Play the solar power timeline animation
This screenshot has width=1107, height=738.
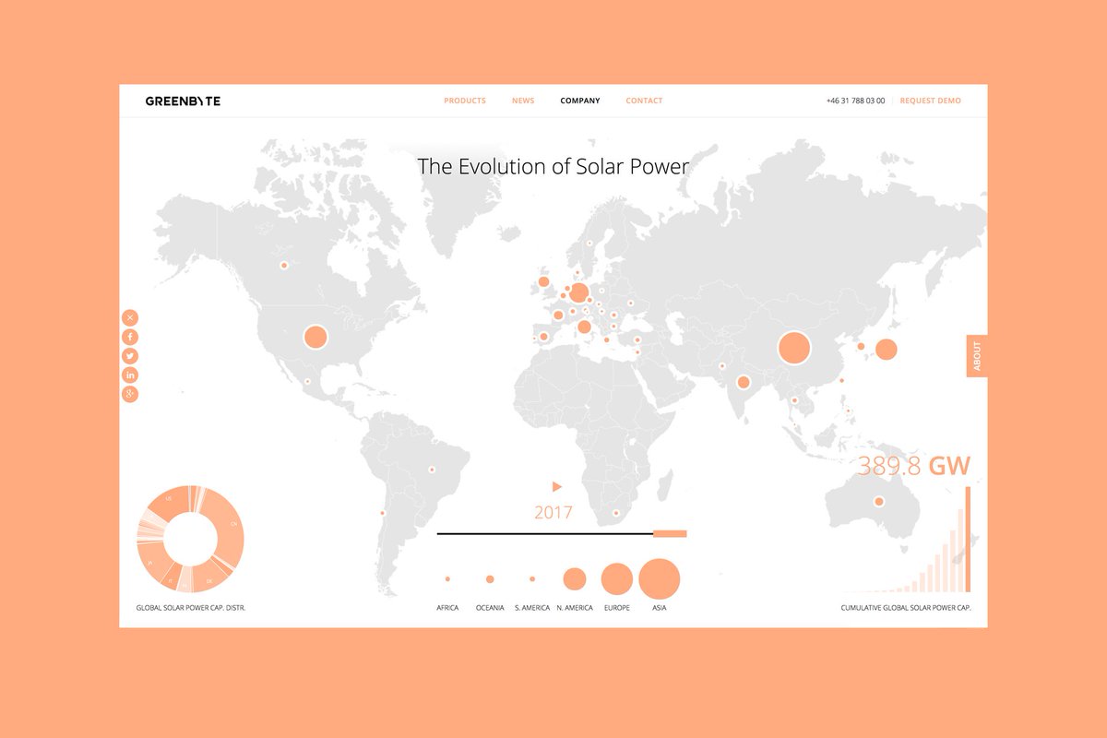pos(557,486)
